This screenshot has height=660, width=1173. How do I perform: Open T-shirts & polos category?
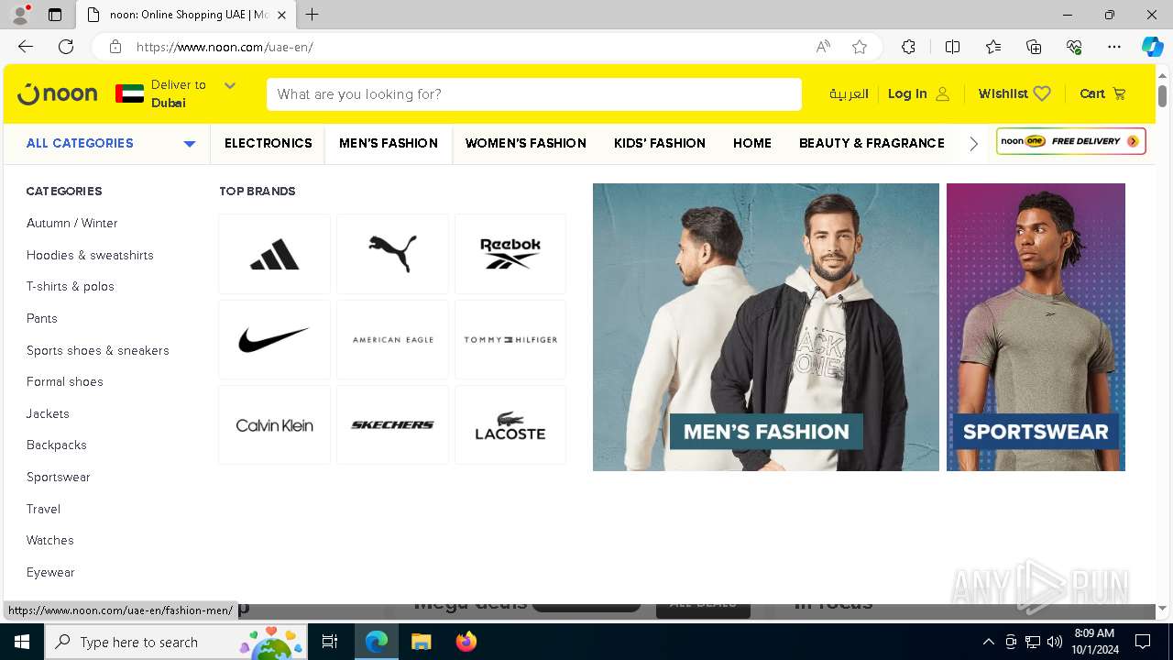(71, 287)
